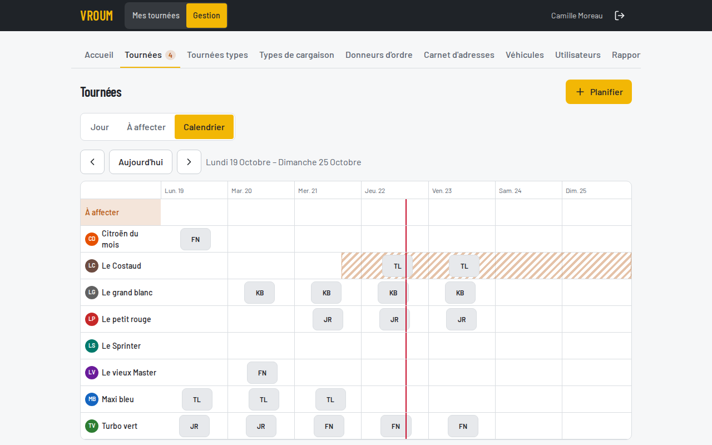712x445 pixels.
Task: Advance to next week with right chevron
Action: [x=189, y=162]
